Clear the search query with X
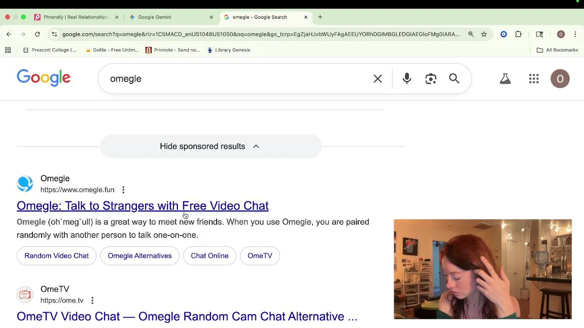This screenshot has height=328, width=584. point(378,79)
